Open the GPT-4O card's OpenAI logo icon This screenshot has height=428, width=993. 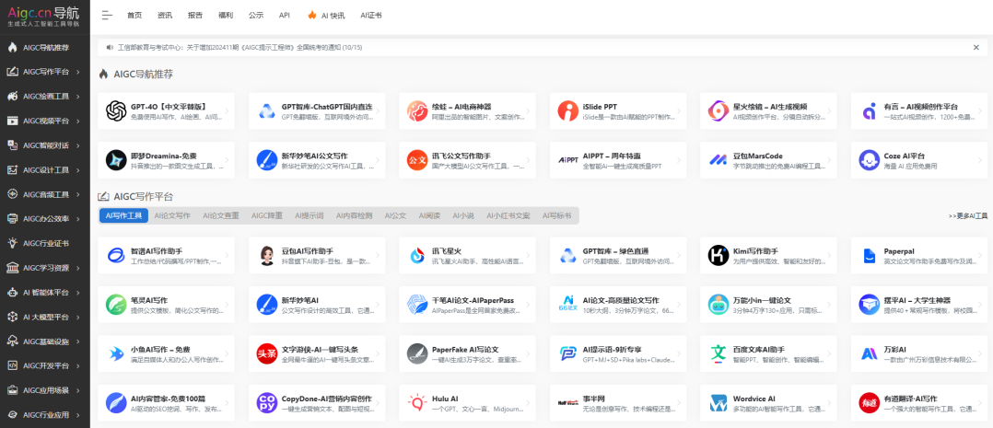pyautogui.click(x=116, y=110)
